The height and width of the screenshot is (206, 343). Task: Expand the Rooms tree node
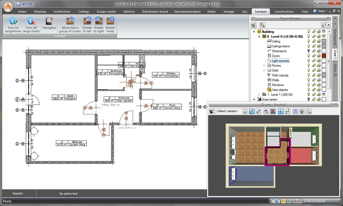pos(264,66)
